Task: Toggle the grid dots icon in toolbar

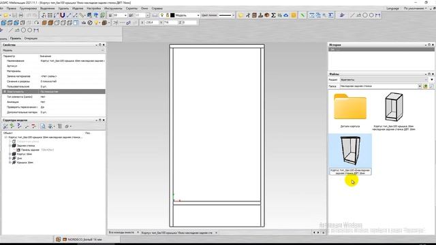Action: tap(50, 15)
